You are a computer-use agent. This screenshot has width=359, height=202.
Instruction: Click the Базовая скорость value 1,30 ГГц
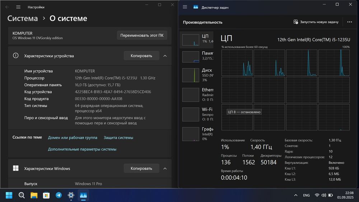pos(335,140)
